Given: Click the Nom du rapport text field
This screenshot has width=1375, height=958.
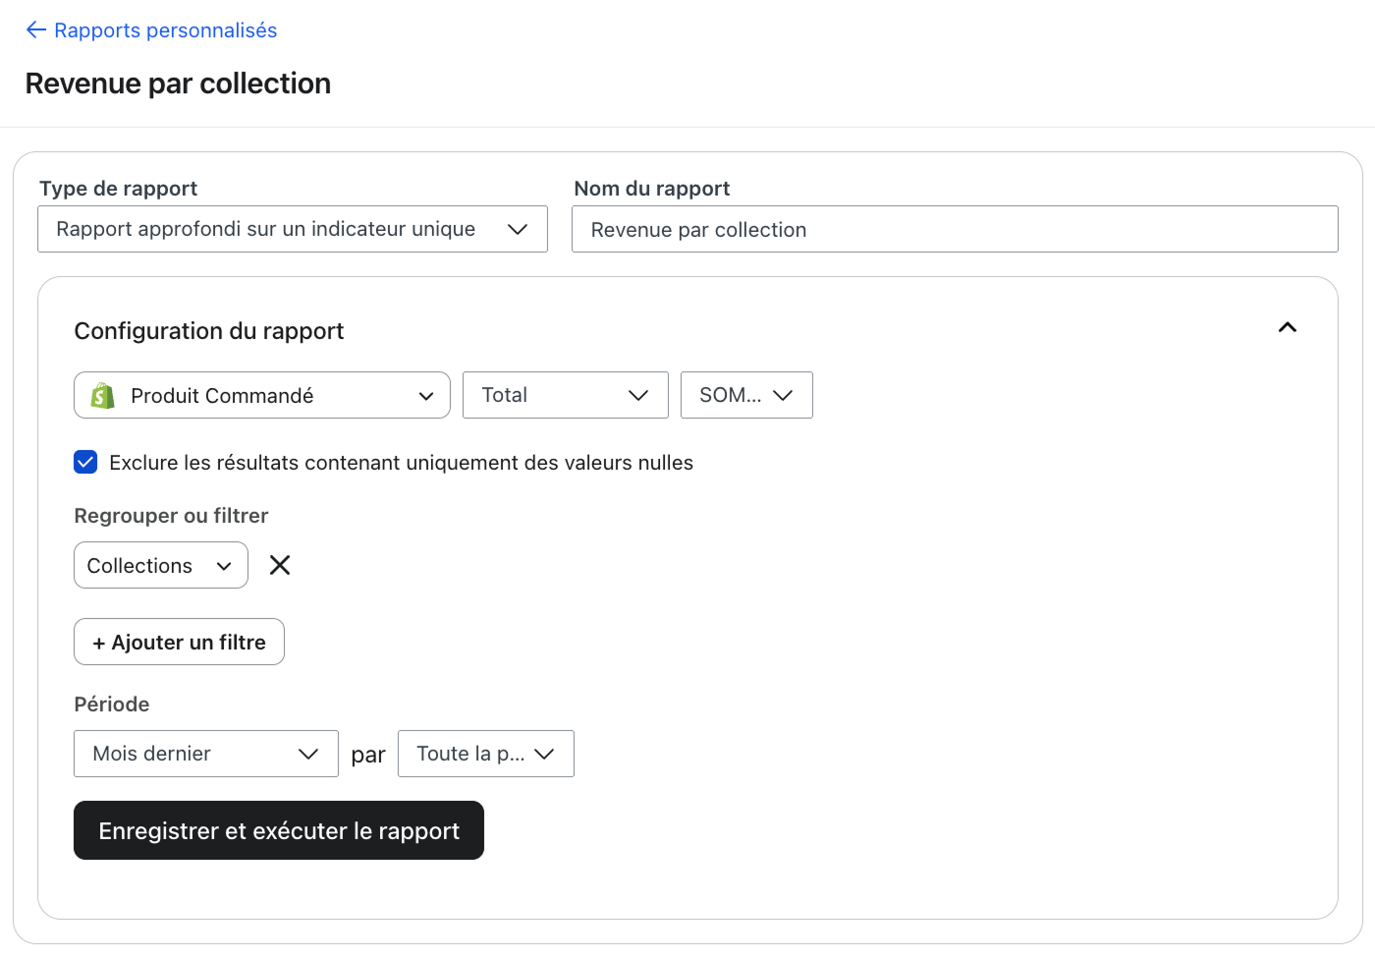Looking at the screenshot, I should coord(954,230).
